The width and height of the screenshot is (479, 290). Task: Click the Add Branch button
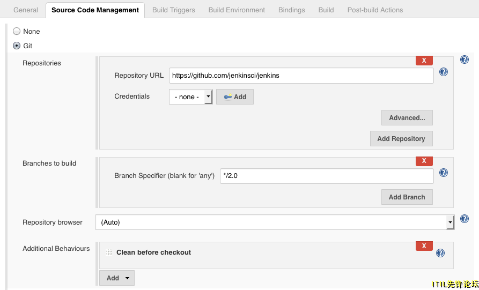[407, 197]
